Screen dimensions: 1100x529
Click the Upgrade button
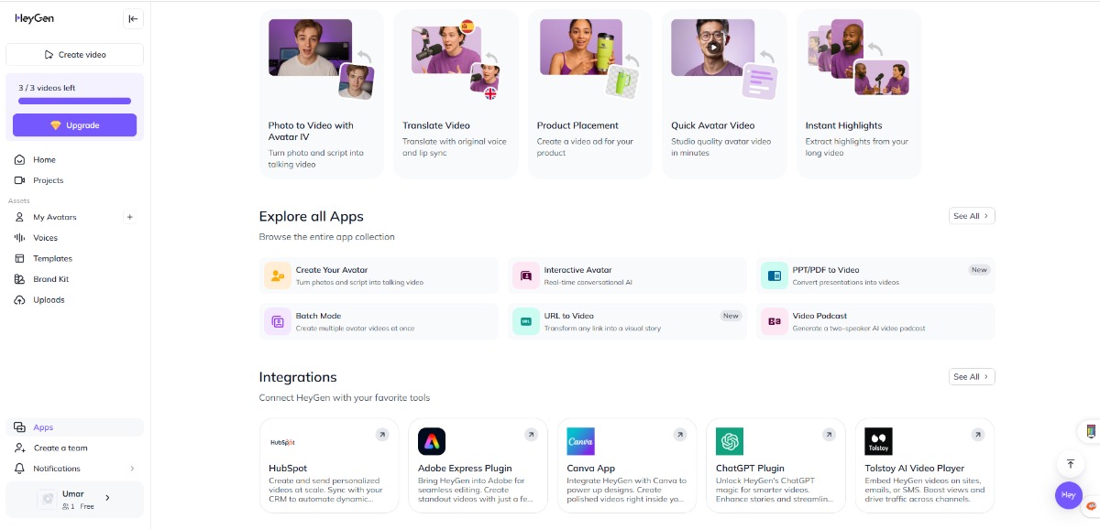(74, 125)
